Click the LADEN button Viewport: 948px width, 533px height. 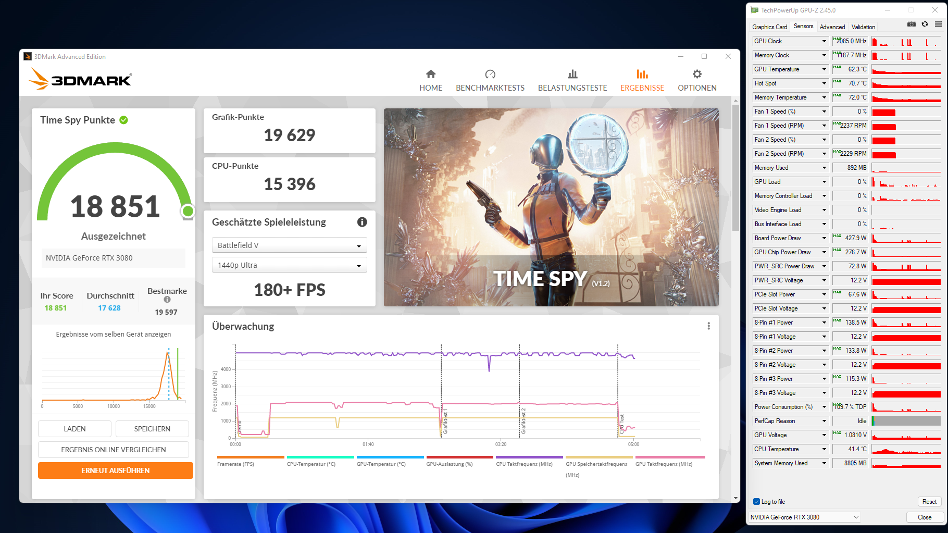(x=74, y=429)
